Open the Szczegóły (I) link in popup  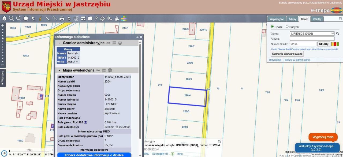160,154
